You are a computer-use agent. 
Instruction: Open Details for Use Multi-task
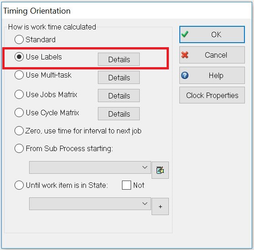[x=119, y=77]
